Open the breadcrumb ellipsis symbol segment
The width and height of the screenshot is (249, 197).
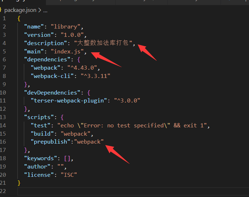(45, 11)
